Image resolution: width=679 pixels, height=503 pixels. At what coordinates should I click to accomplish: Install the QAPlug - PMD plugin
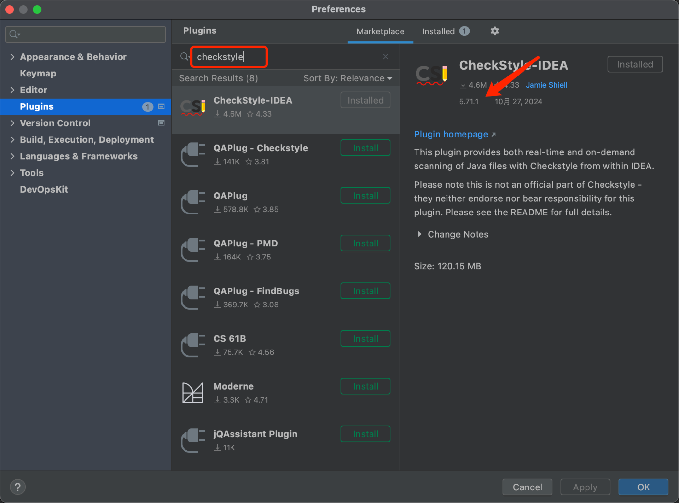tap(365, 243)
